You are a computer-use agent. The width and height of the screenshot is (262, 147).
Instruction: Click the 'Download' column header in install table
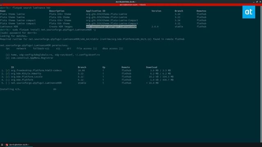[151, 67]
